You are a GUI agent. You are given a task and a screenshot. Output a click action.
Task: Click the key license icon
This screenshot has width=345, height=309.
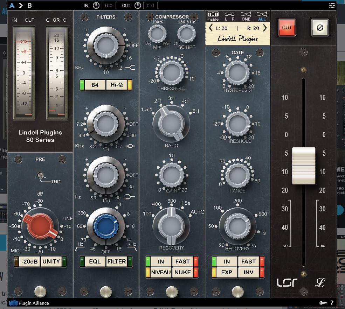[323, 303]
